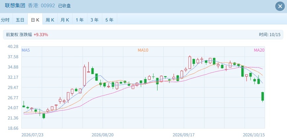The width and height of the screenshot is (287, 138).
Task: Click the 26.77 price axis label
Action: coord(13,98)
